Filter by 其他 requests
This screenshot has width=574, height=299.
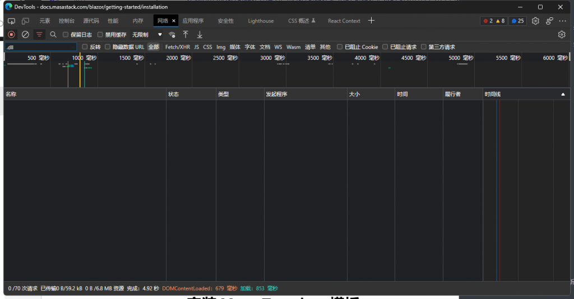pyautogui.click(x=325, y=47)
